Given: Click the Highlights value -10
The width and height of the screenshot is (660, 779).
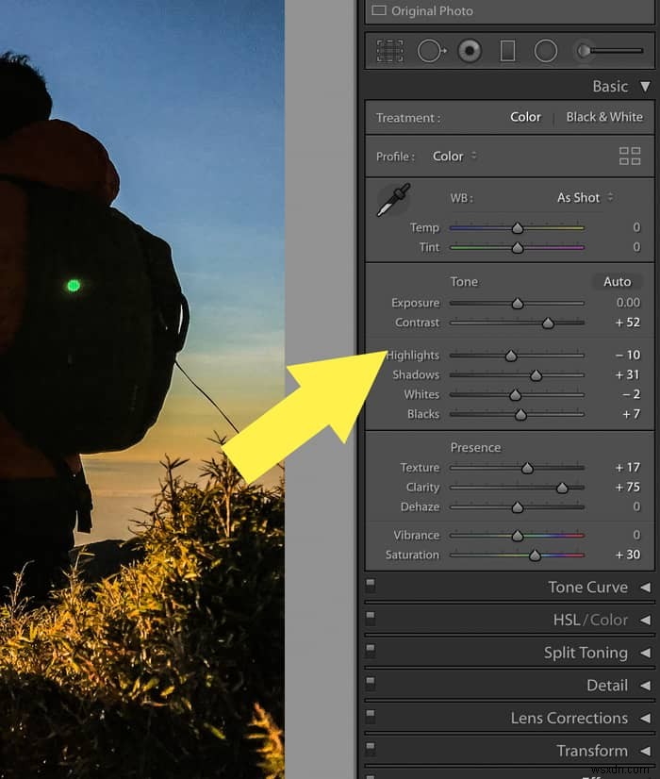Looking at the screenshot, I should 628,355.
